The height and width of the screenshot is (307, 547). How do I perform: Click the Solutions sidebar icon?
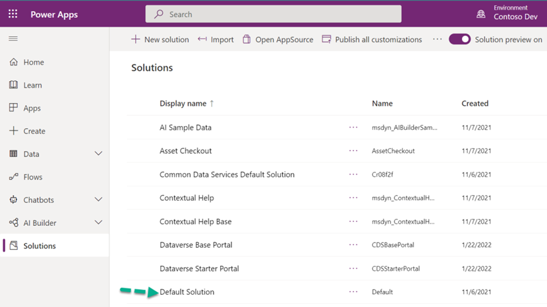click(x=14, y=246)
